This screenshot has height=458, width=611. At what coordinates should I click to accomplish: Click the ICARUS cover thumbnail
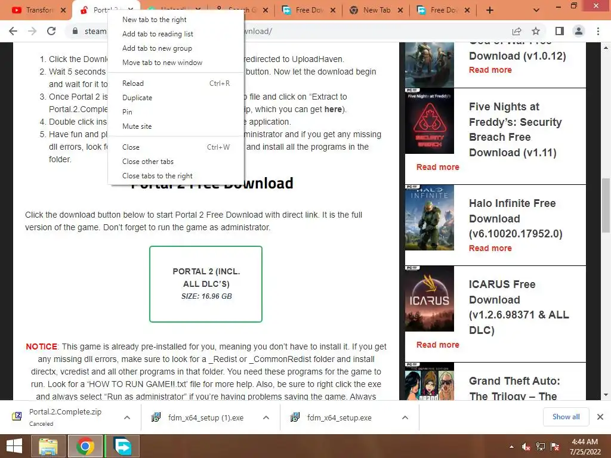pos(430,299)
